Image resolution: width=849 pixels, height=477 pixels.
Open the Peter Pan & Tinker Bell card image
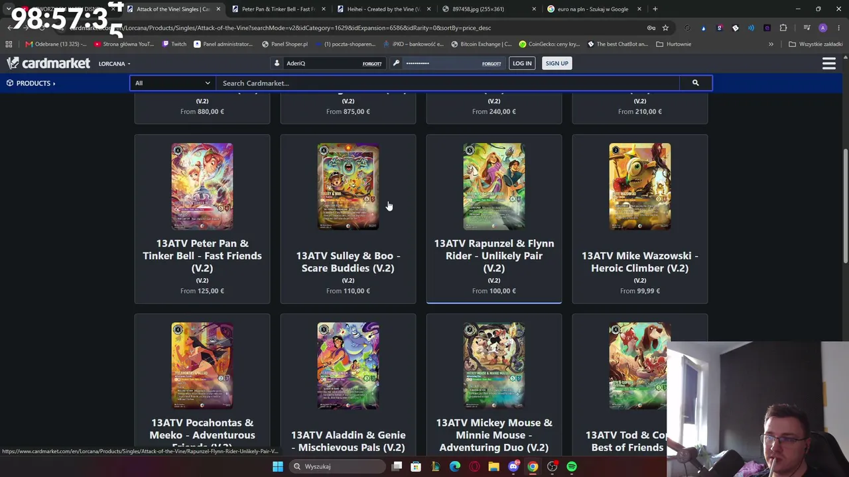pos(202,186)
